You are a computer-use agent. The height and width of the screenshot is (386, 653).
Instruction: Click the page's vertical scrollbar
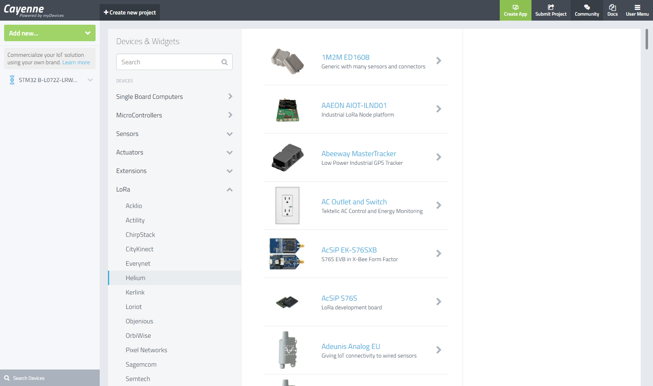tap(646, 39)
